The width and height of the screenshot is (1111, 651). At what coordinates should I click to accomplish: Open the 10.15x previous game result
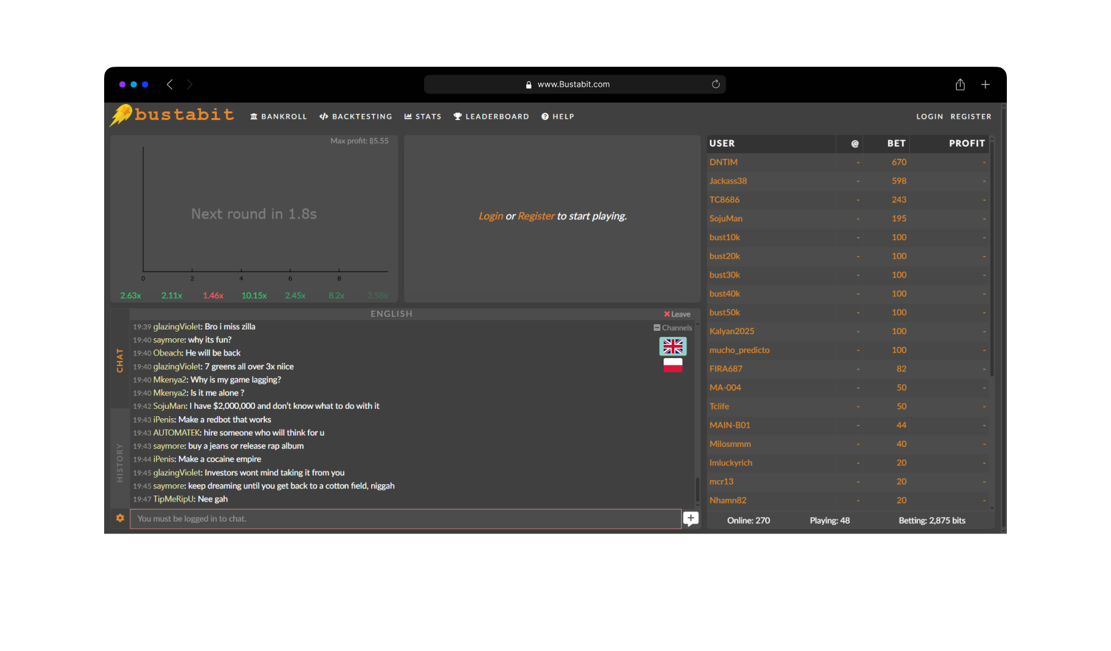click(254, 295)
